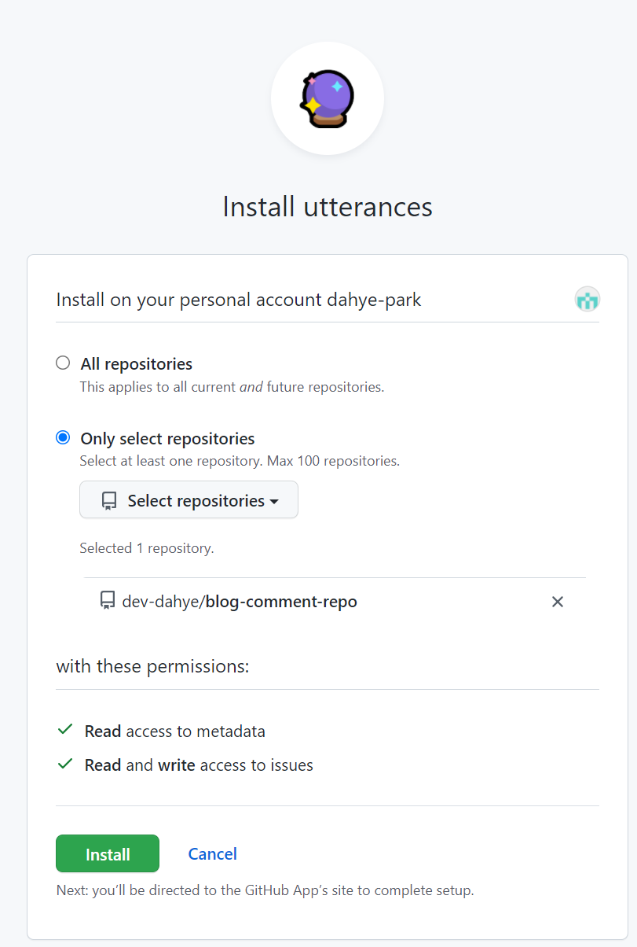Click 'Select at least one repository' hint text

240,461
